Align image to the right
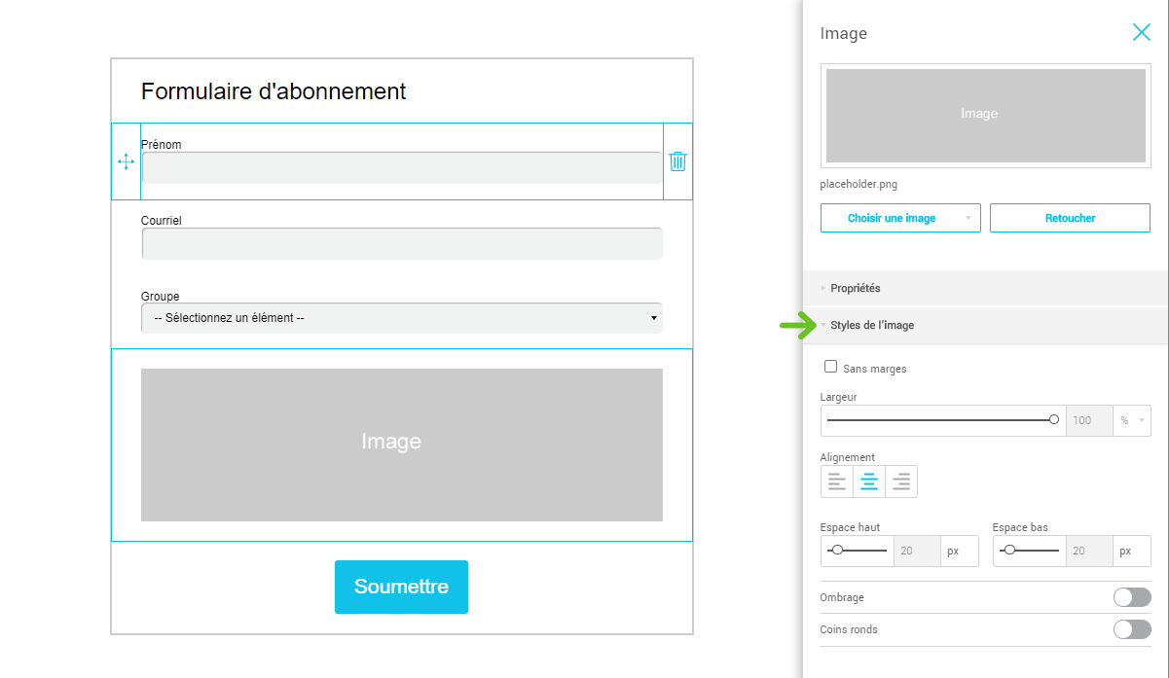 [x=901, y=482]
